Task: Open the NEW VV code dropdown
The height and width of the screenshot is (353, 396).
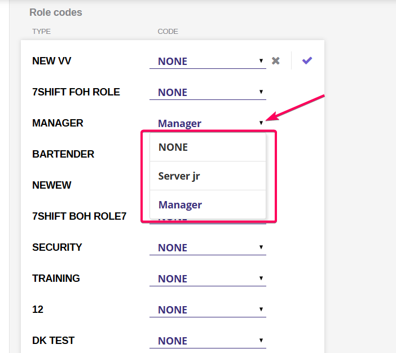Action: 207,61
